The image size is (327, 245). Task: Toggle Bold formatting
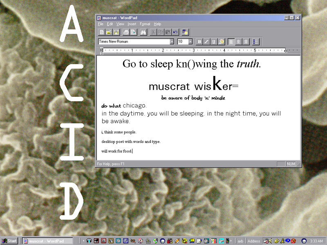coord(199,42)
